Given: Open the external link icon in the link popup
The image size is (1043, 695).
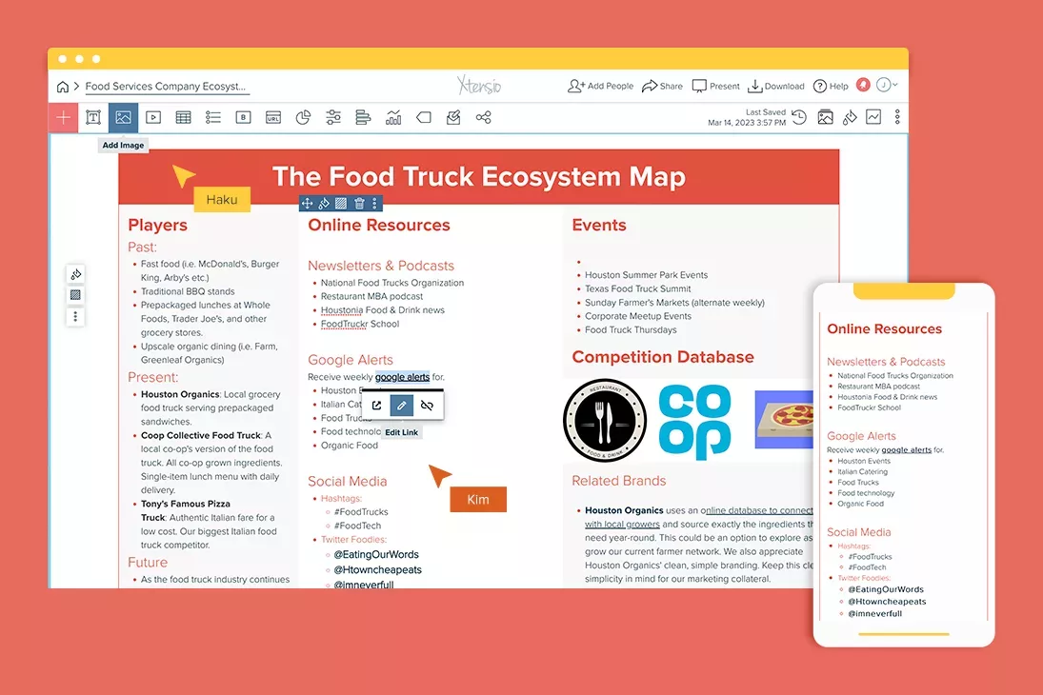Looking at the screenshot, I should pyautogui.click(x=377, y=406).
